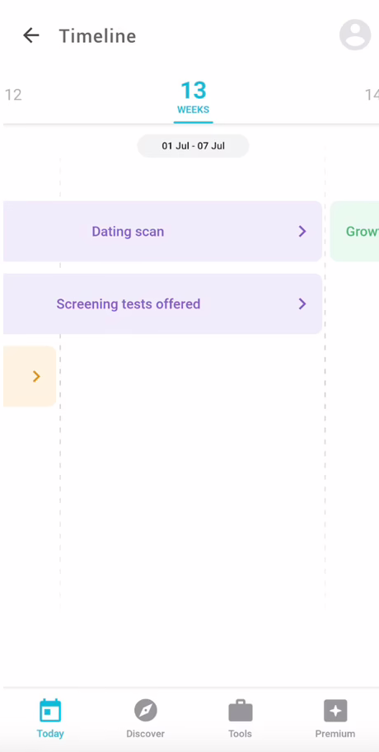Expand Dating scan chevron arrow
Viewport: 379px width, 752px height.
302,231
